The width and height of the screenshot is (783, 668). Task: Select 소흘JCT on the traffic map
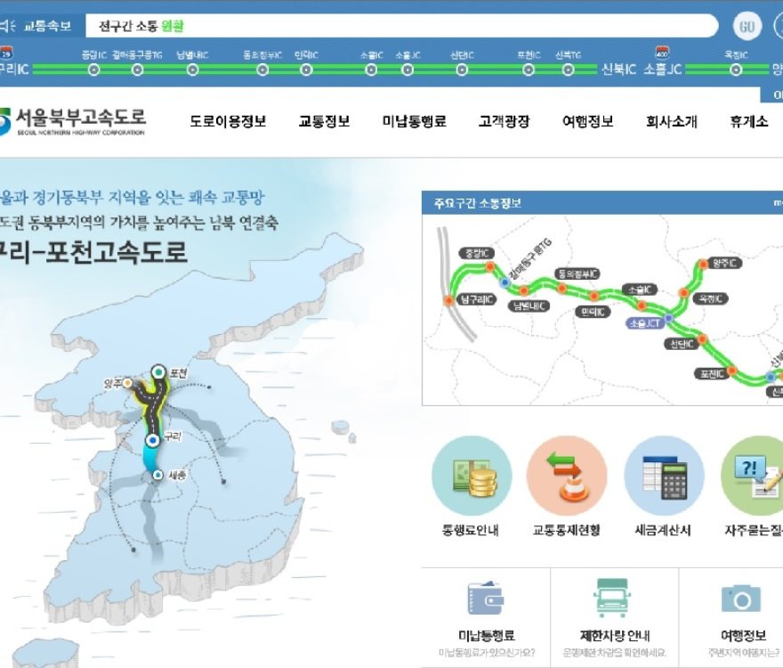coord(645,323)
